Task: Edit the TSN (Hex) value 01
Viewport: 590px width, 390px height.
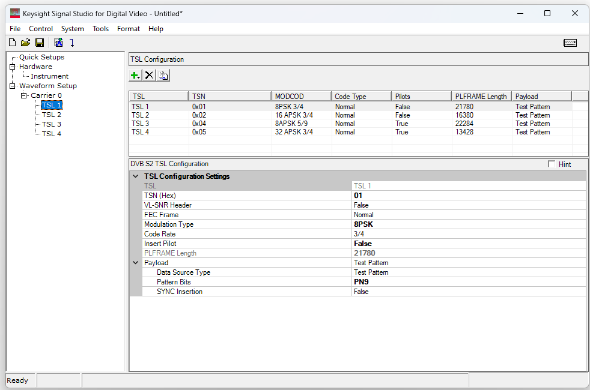Action: 469,196
